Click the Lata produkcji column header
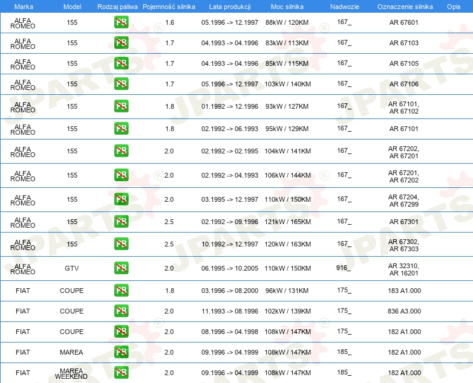The image size is (473, 383). pyautogui.click(x=230, y=7)
